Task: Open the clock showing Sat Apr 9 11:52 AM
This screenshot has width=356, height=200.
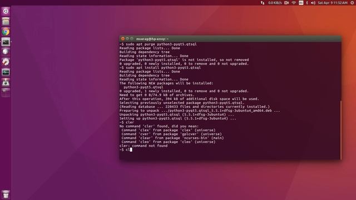Action: (x=333, y=3)
